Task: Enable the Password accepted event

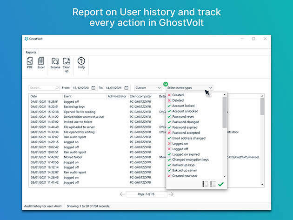Action: pos(169,133)
